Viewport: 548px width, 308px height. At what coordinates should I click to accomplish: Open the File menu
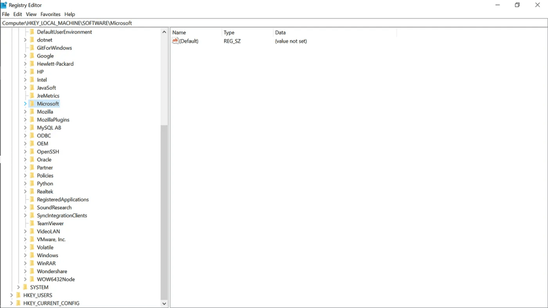tap(6, 14)
